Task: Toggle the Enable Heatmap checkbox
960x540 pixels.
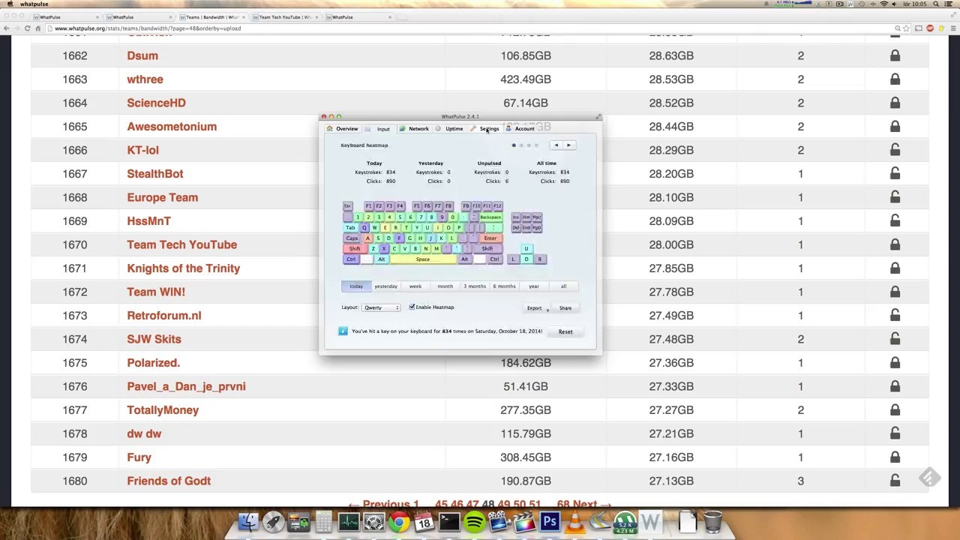Action: click(x=412, y=307)
